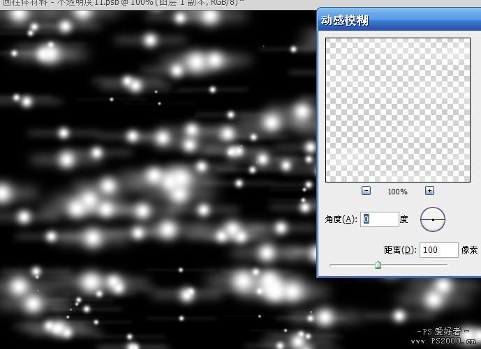Click the 动感模糊 dialog title bar
Screen dimensions: 481x349
tap(399, 20)
